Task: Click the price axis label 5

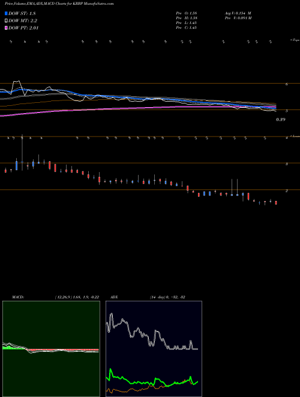Action: point(287,111)
